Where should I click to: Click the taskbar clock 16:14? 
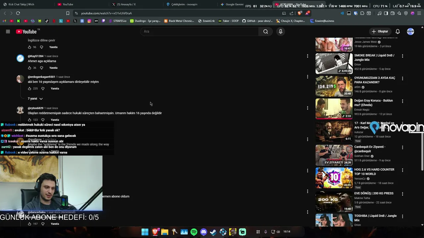(x=287, y=232)
